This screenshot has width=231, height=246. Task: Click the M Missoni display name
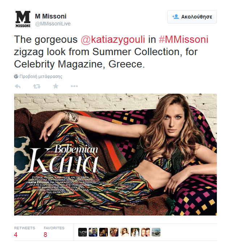51,16
